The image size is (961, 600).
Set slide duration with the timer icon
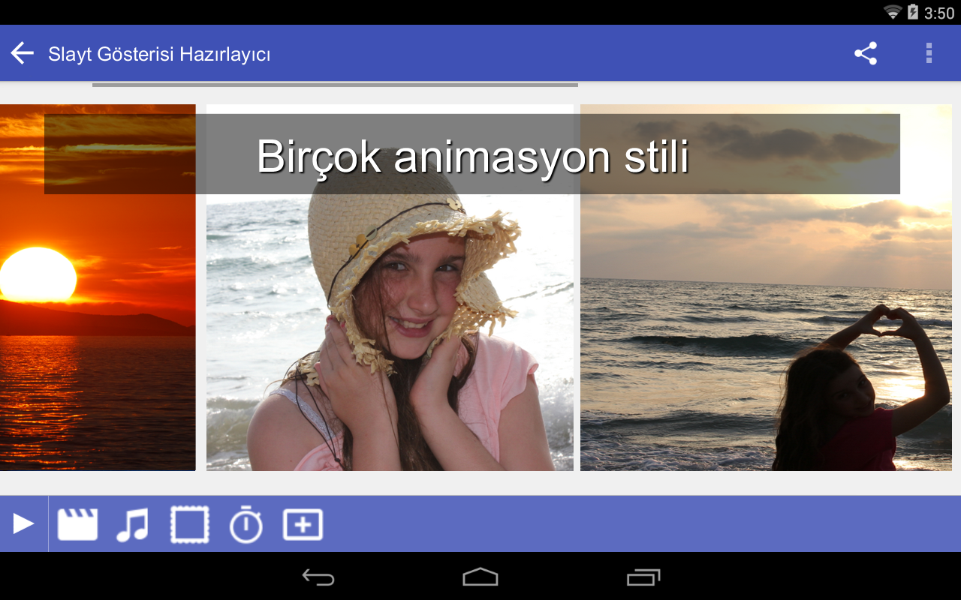246,524
